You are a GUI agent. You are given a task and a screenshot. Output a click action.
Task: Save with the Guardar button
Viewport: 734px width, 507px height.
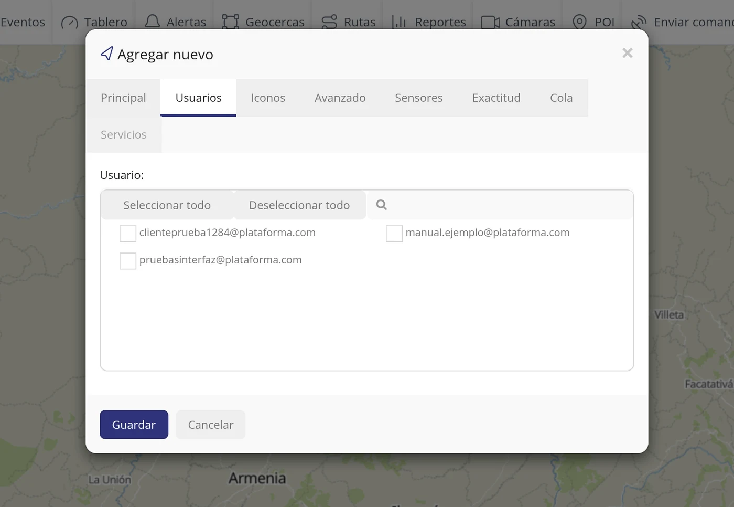134,425
